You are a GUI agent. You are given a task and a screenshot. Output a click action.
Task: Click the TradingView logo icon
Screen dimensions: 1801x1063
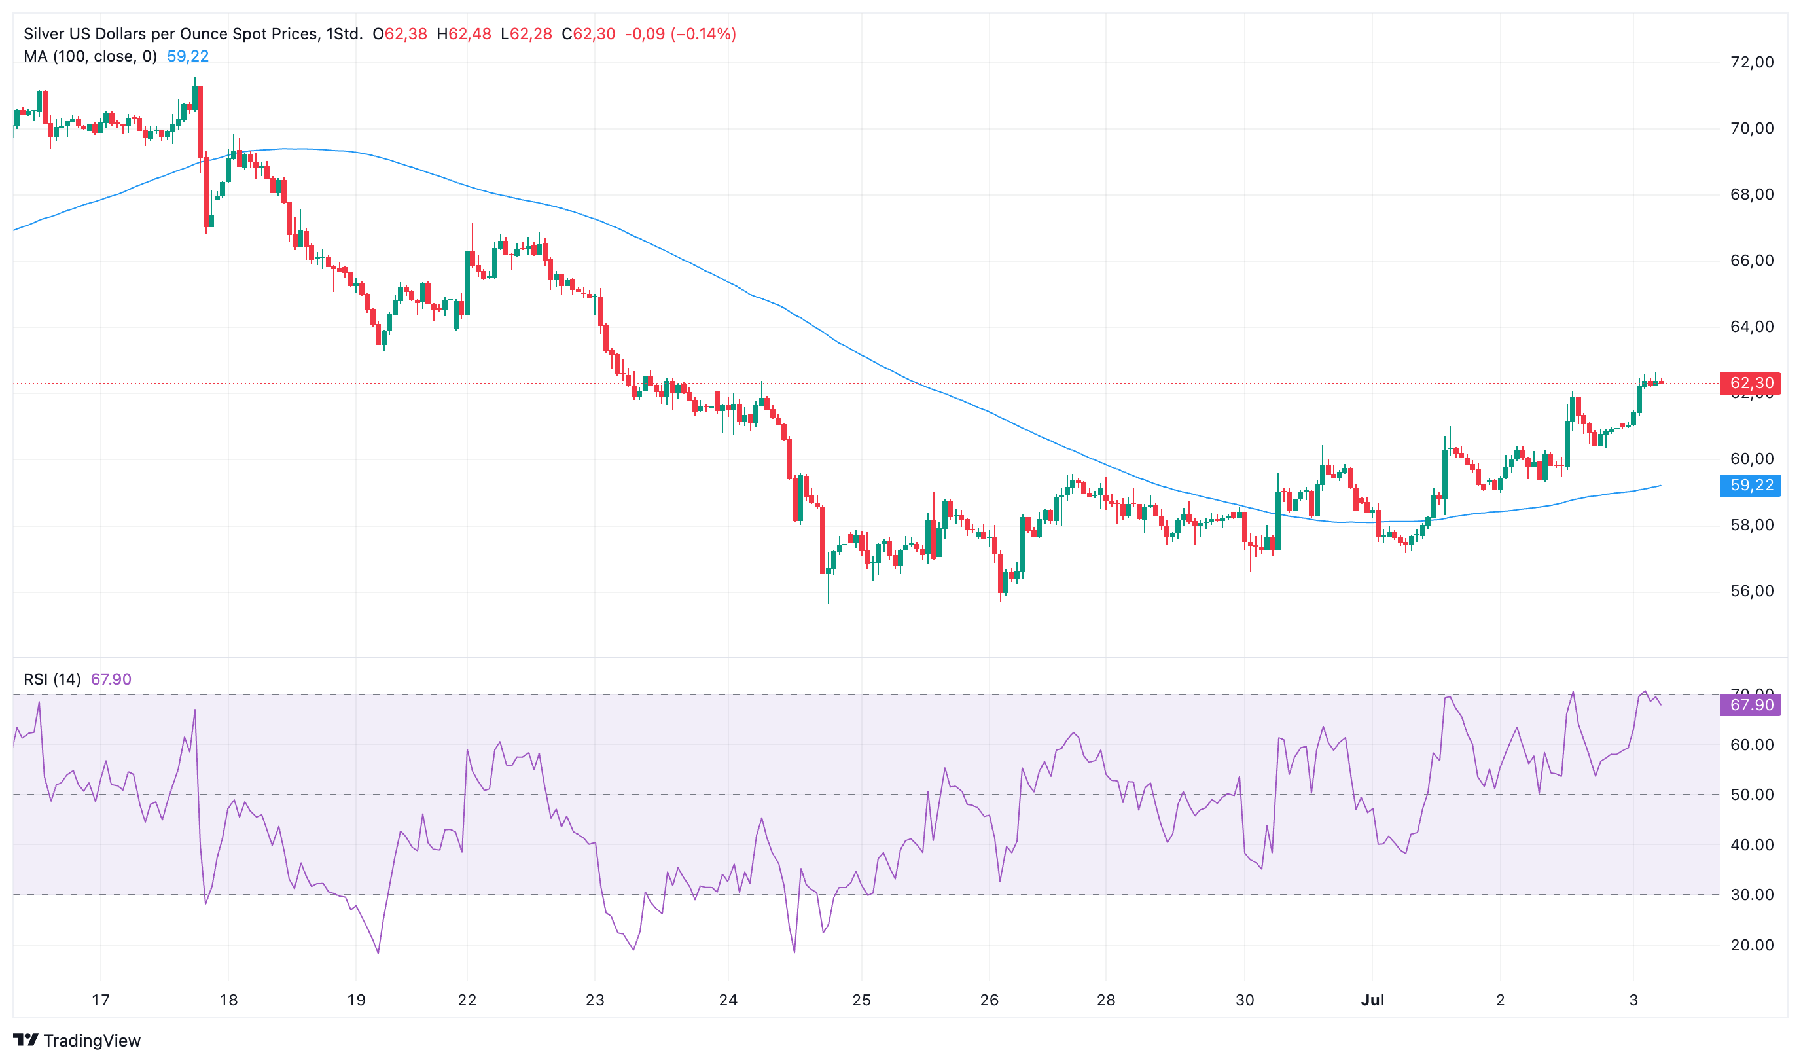click(26, 1039)
